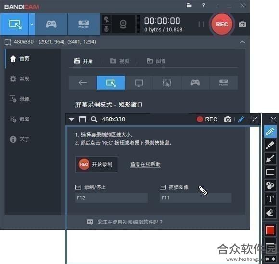Open the 录像 video settings sidebar item
The height and width of the screenshot is (264, 279).
[x=20, y=99]
